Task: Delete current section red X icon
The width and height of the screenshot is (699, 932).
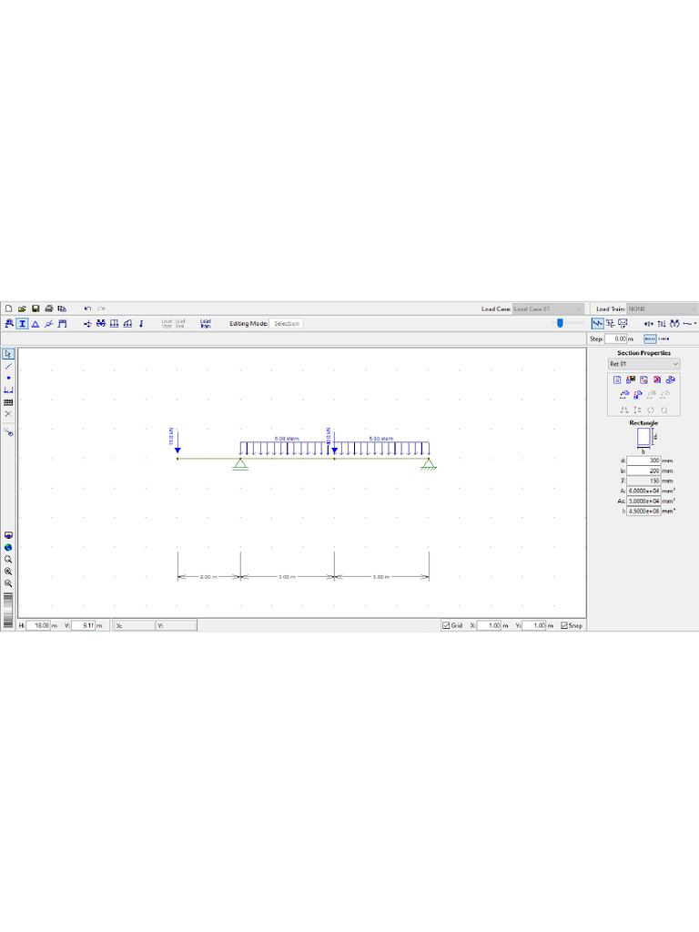Action: click(657, 380)
